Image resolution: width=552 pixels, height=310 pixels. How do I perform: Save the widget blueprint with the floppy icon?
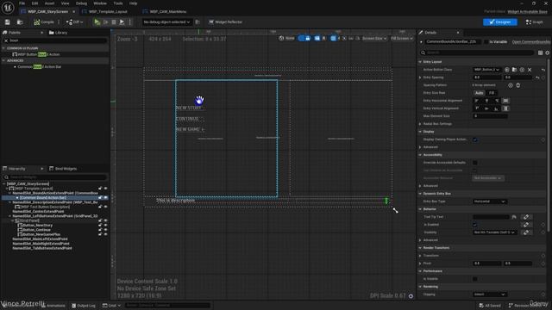(x=8, y=22)
